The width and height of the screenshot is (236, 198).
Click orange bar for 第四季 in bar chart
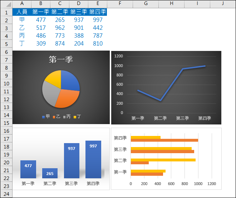[x=164, y=140]
